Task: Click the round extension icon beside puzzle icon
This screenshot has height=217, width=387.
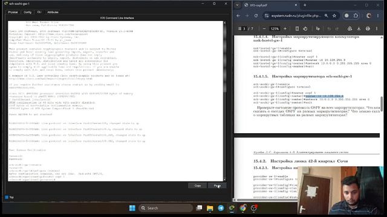Action: (x=346, y=16)
